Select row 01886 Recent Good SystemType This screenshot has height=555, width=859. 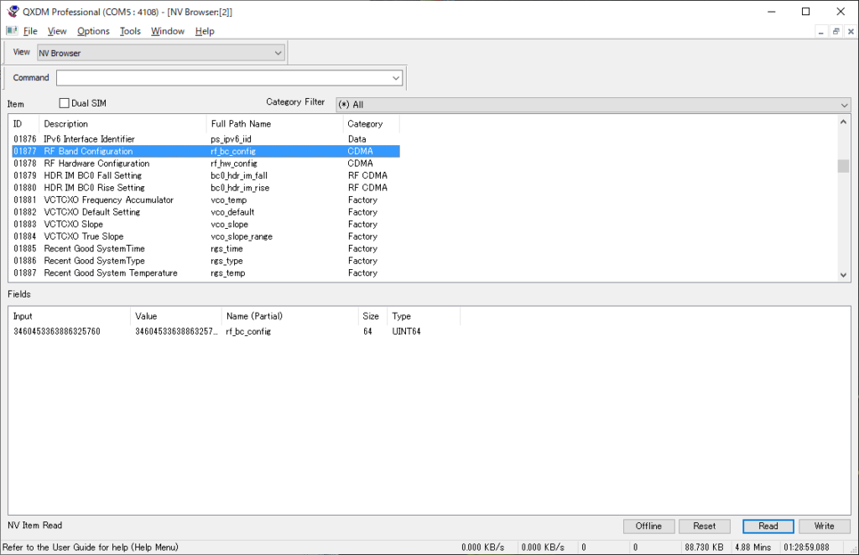[206, 261]
